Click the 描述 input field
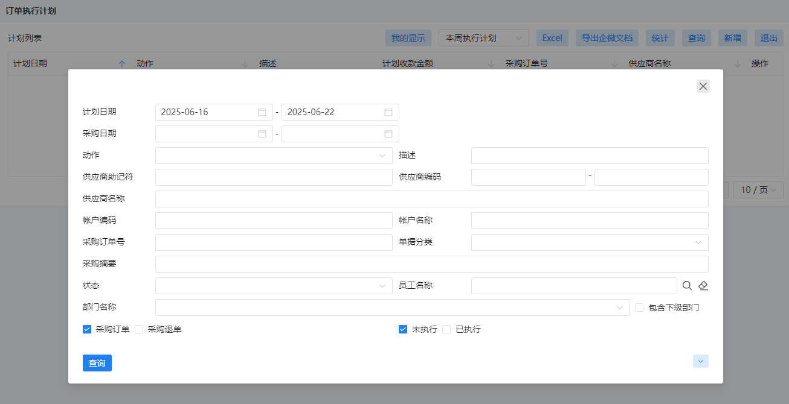Screen dimensions: 789x404 pos(590,156)
